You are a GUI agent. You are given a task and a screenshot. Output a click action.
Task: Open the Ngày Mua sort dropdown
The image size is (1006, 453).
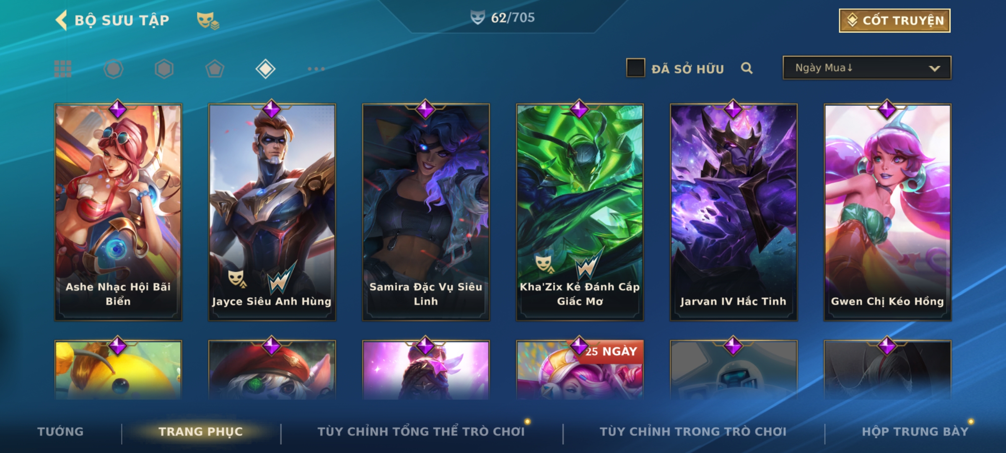pyautogui.click(x=867, y=68)
